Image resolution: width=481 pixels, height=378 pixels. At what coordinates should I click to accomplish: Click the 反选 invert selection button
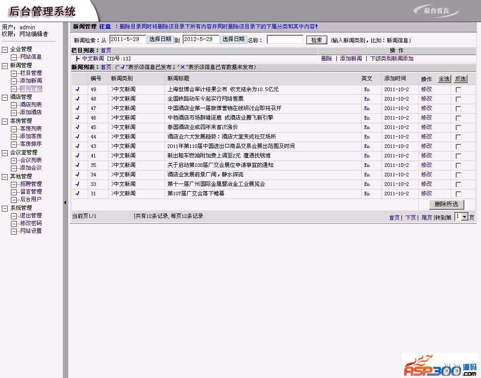(x=461, y=79)
